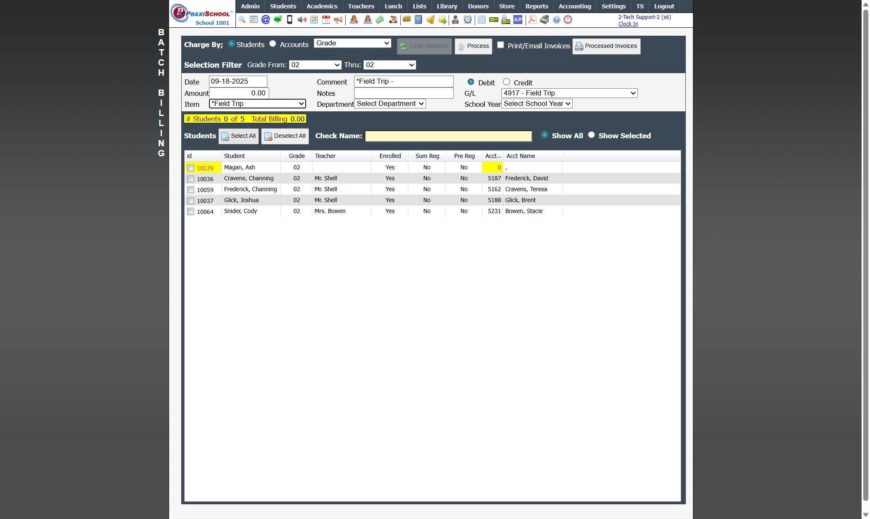Click the PDF document icon
Image resolution: width=870 pixels, height=519 pixels.
coord(532,20)
